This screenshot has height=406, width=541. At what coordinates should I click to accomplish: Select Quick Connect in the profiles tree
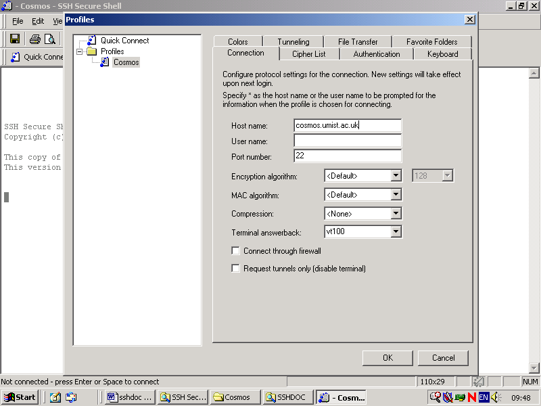pyautogui.click(x=124, y=41)
